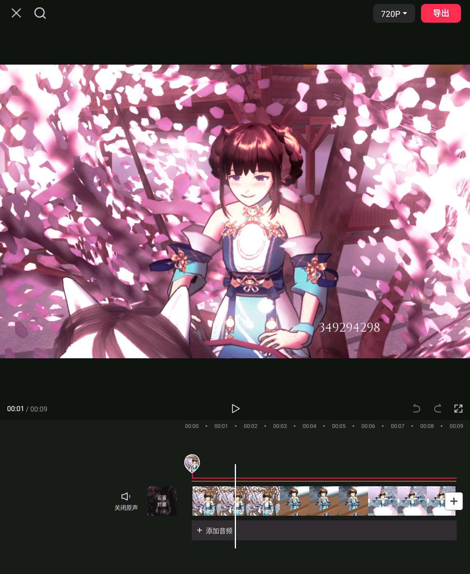This screenshot has height=574, width=470.
Task: Select the circular clip marker pin
Action: point(192,463)
